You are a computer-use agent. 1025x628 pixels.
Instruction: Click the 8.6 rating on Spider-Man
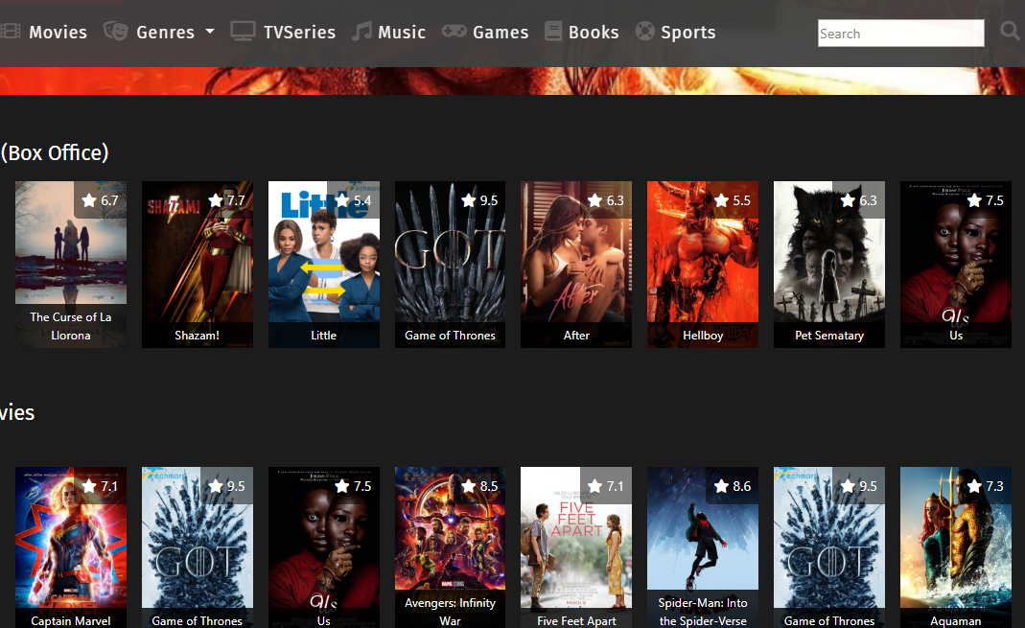[x=733, y=485]
